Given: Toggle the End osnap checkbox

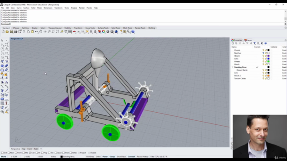Looking at the screenshot, I should [x=2, y=153].
